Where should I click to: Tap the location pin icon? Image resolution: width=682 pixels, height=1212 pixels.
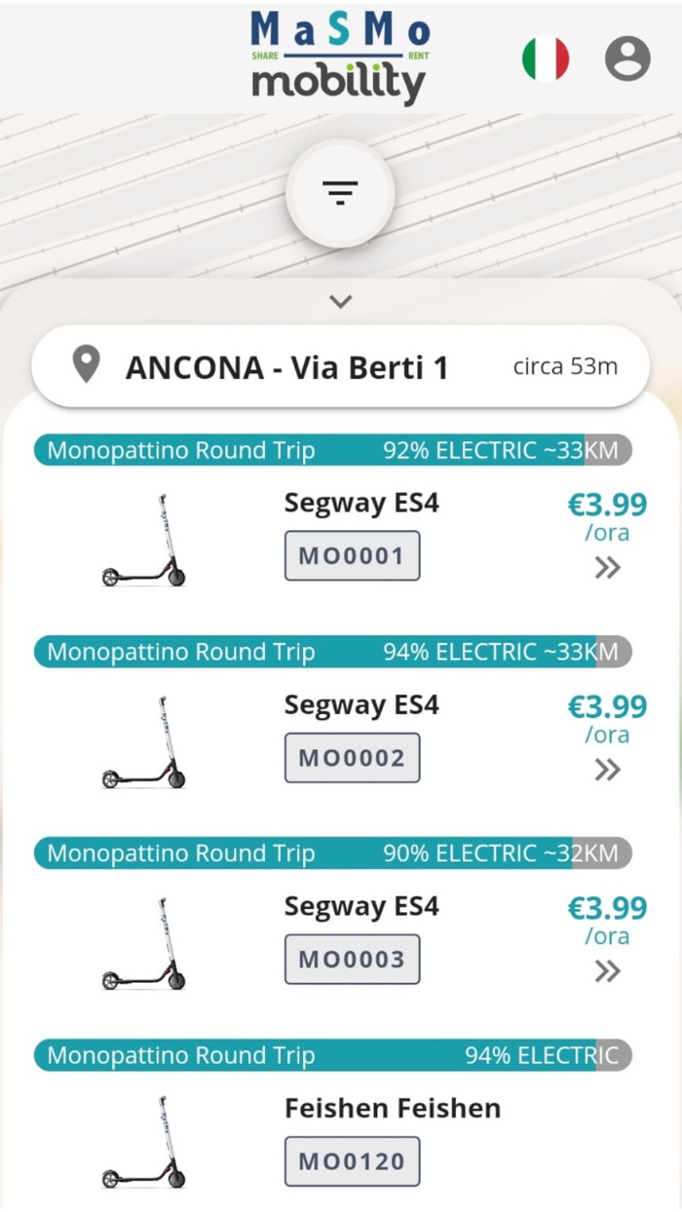[88, 366]
